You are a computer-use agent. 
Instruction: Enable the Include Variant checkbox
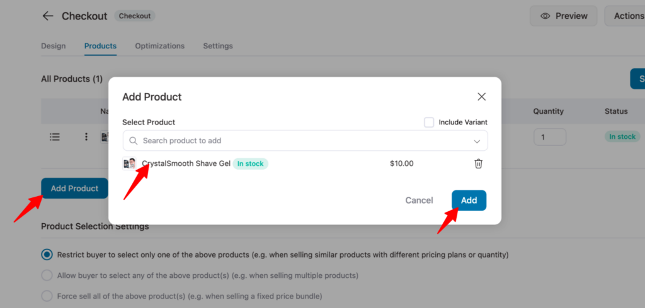tap(429, 122)
